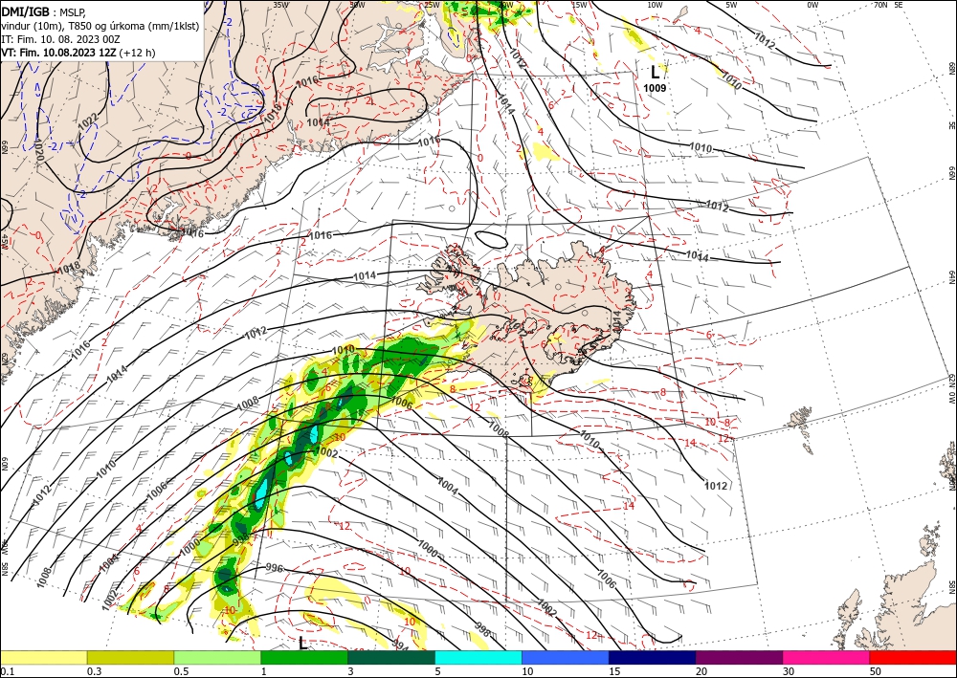Select the pink 30–50 legend swatch
This screenshot has width=957, height=678.
coord(827,657)
